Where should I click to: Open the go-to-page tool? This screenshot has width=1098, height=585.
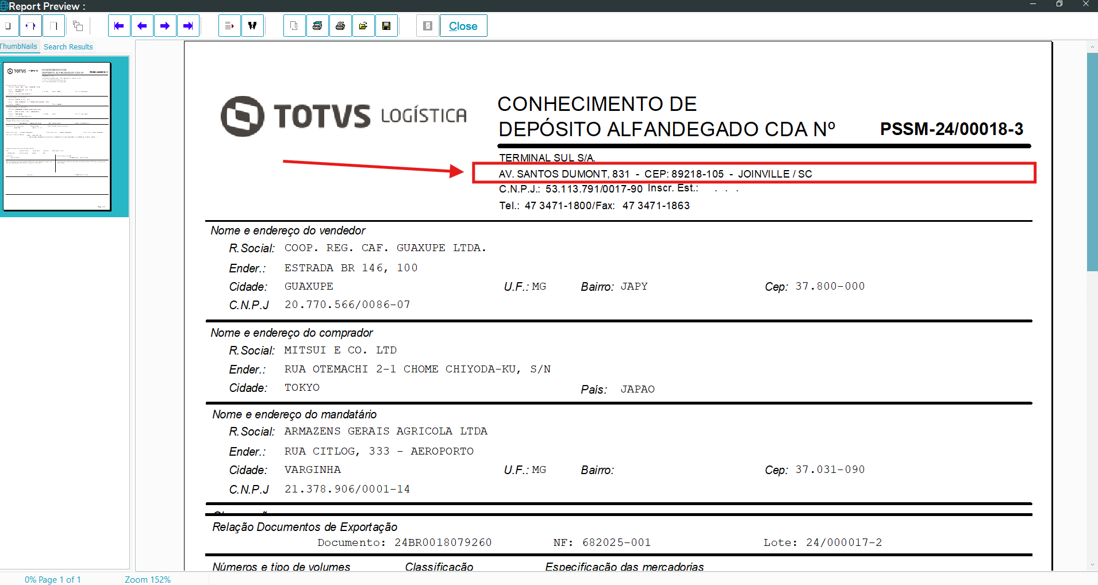[229, 26]
